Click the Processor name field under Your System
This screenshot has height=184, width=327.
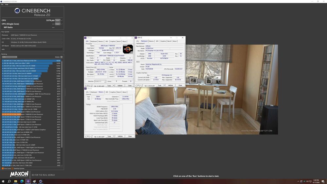(37, 35)
